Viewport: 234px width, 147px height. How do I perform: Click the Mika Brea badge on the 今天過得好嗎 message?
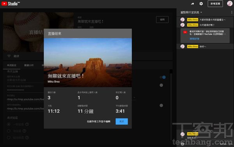pyautogui.click(x=193, y=25)
